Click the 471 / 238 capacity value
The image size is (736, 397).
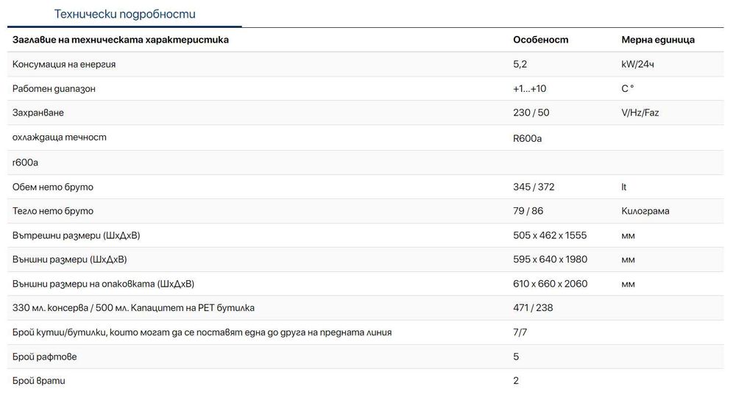[531, 308]
